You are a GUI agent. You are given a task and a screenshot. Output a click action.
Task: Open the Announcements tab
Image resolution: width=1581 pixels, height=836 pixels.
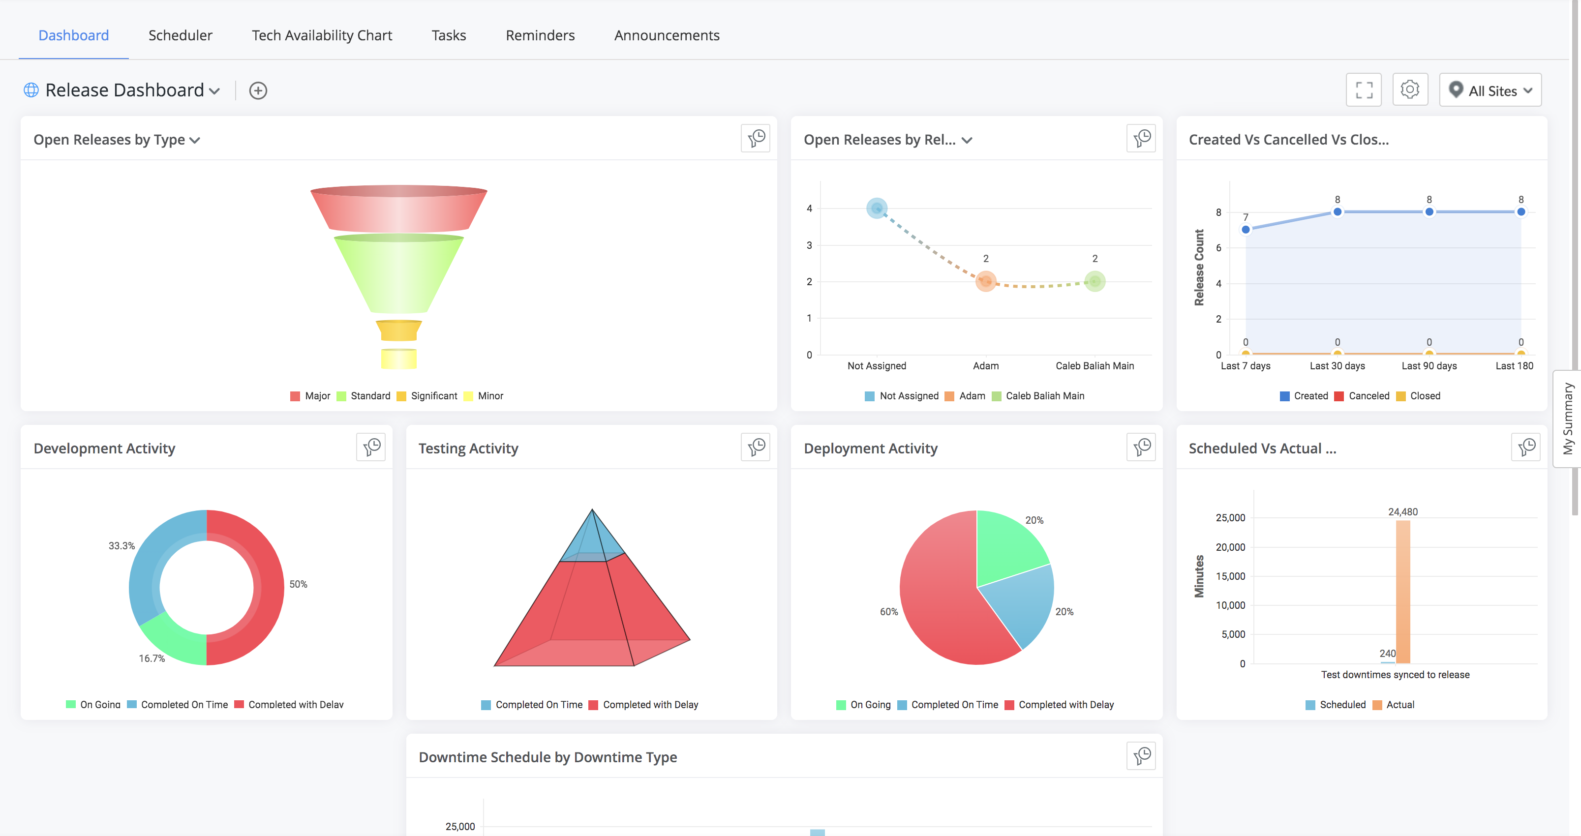tap(667, 35)
